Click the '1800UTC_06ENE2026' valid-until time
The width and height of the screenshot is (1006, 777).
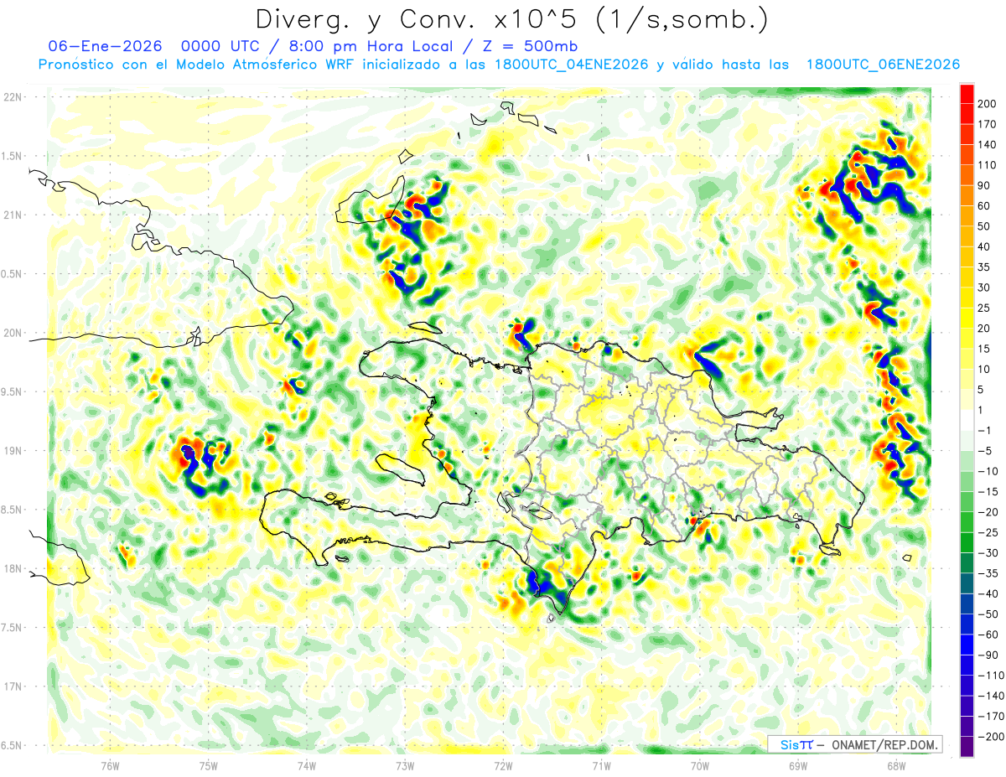[x=884, y=65]
